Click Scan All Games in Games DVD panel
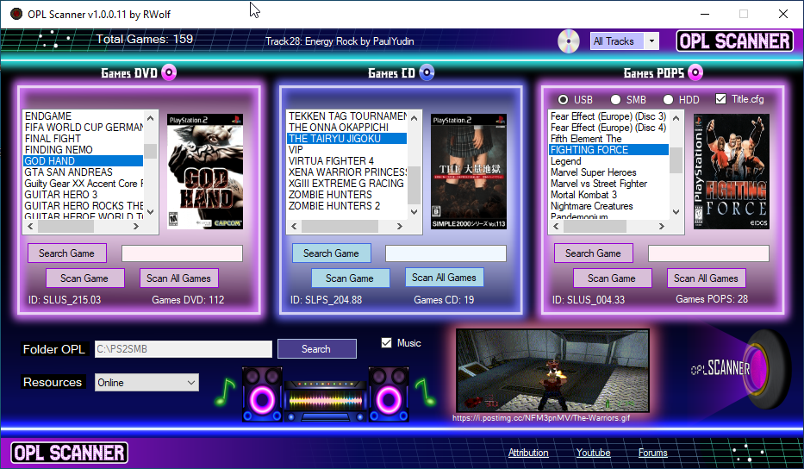 (179, 278)
